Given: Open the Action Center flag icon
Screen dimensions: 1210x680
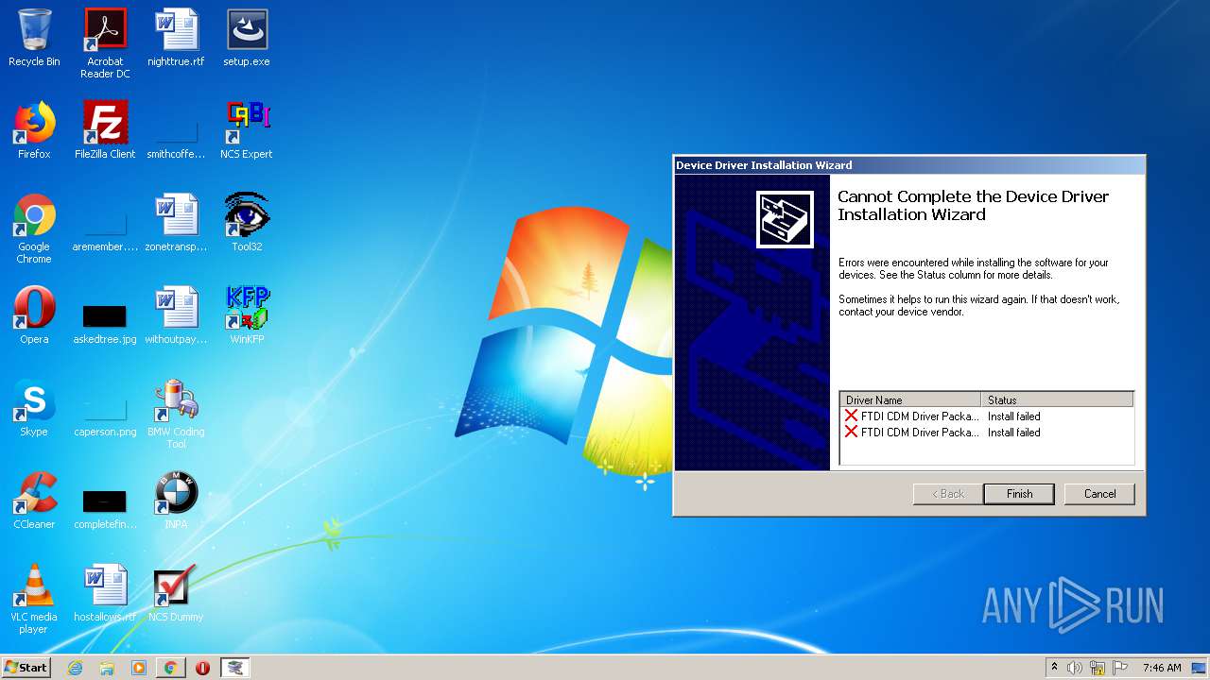Looking at the screenshot, I should coord(1120,668).
